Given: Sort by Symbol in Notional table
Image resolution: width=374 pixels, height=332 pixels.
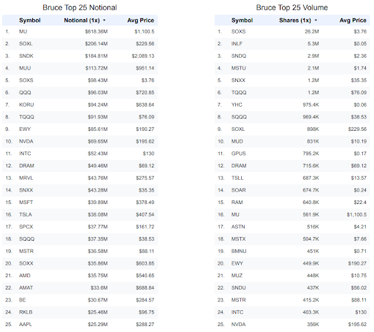Looking at the screenshot, I should (30, 20).
